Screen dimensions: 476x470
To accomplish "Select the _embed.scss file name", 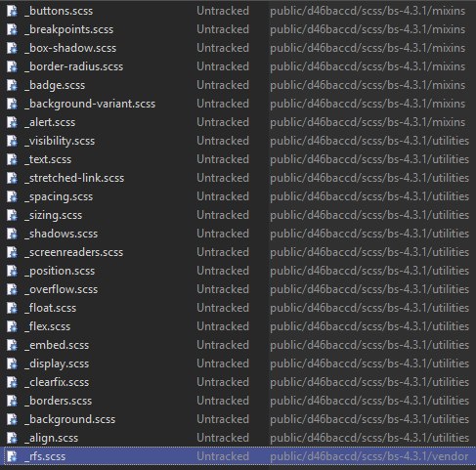I will [x=57, y=345].
